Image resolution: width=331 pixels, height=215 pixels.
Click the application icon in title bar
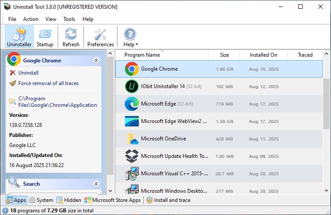tap(7, 7)
